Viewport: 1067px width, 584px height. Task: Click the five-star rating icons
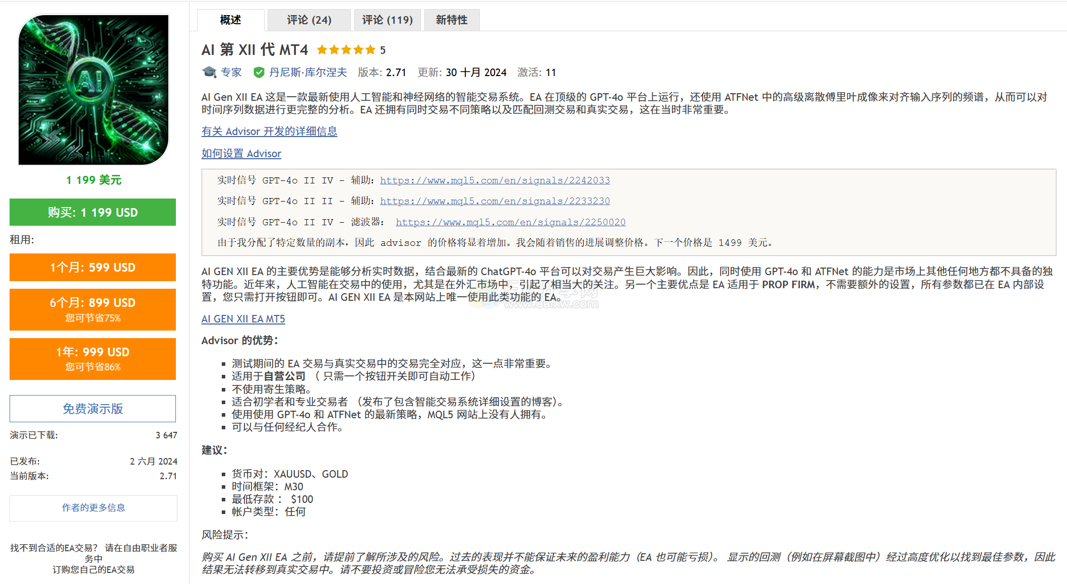coord(346,50)
